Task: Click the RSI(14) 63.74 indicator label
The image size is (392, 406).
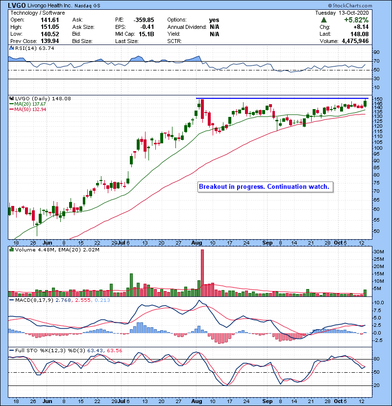Action: click(34, 48)
